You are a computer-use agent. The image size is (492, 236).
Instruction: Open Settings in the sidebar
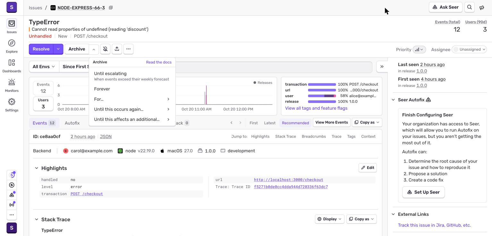tap(12, 105)
